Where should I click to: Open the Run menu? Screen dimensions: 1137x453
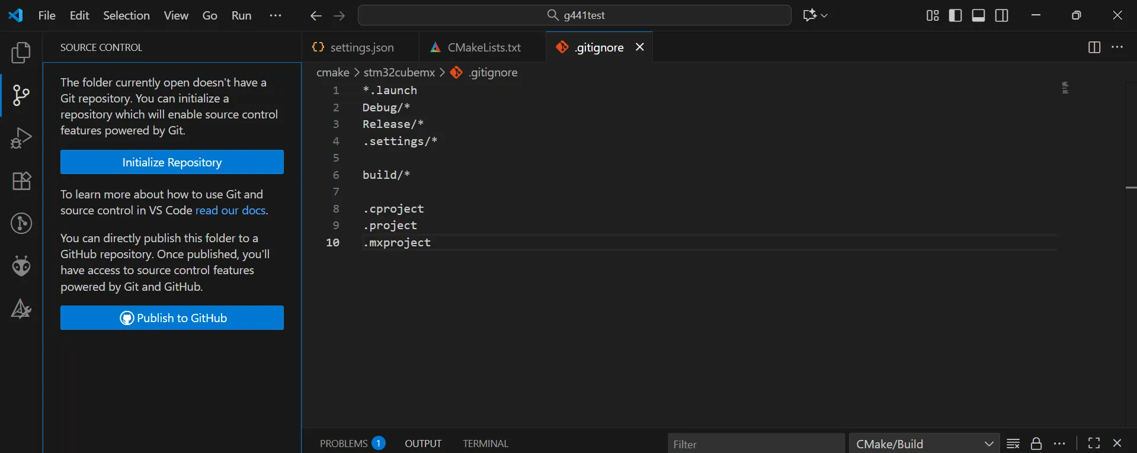click(x=241, y=15)
